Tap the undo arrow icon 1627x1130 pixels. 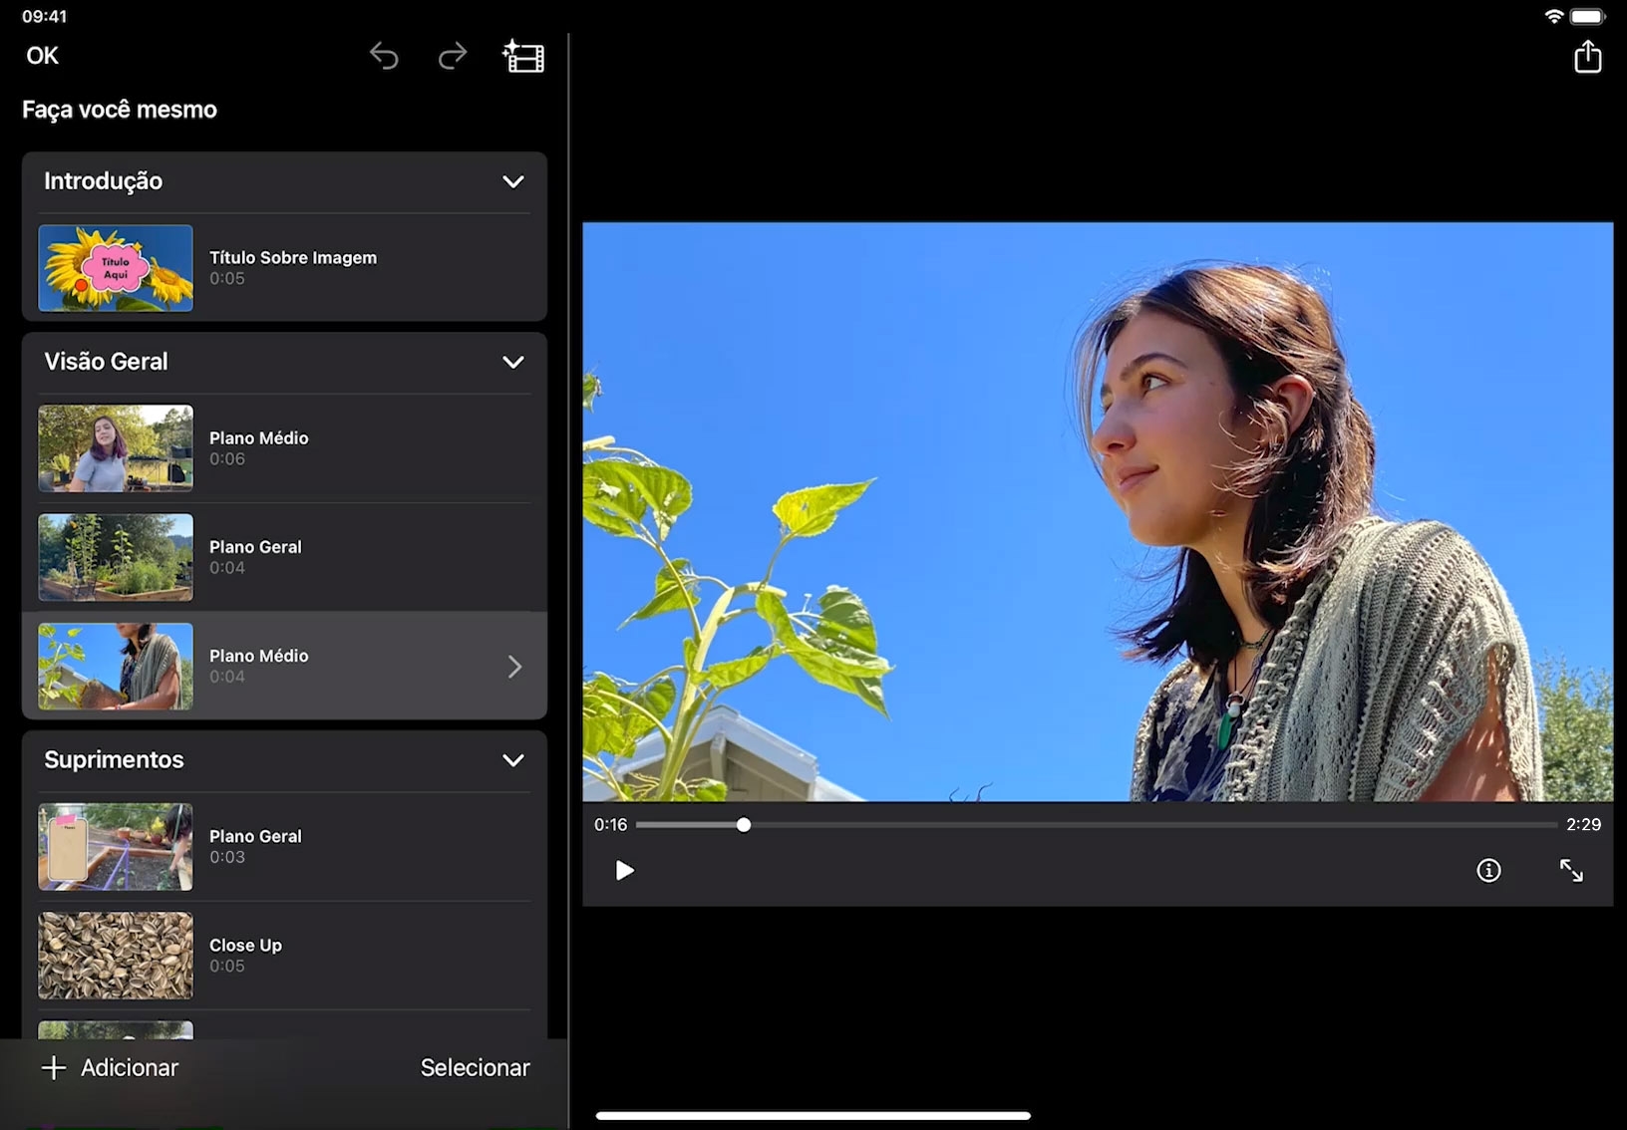tap(384, 56)
